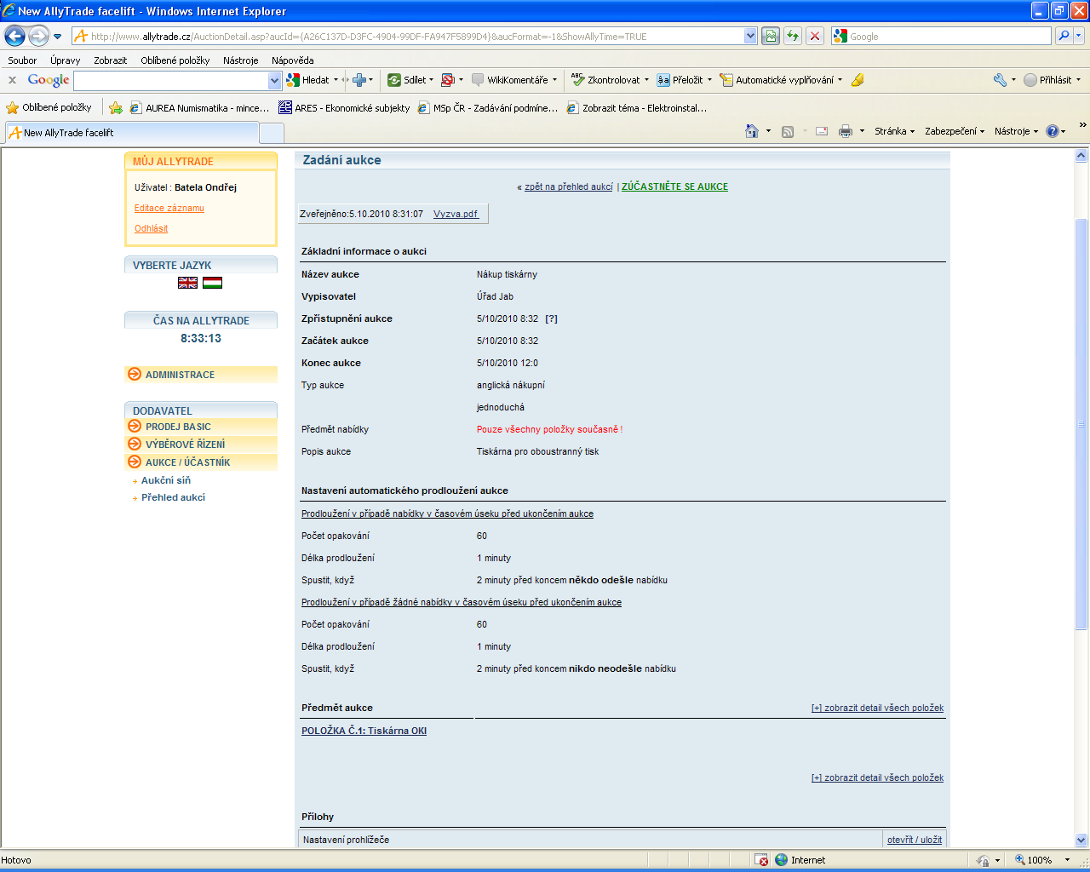Click zpět na přehled aukcí link

tap(569, 186)
